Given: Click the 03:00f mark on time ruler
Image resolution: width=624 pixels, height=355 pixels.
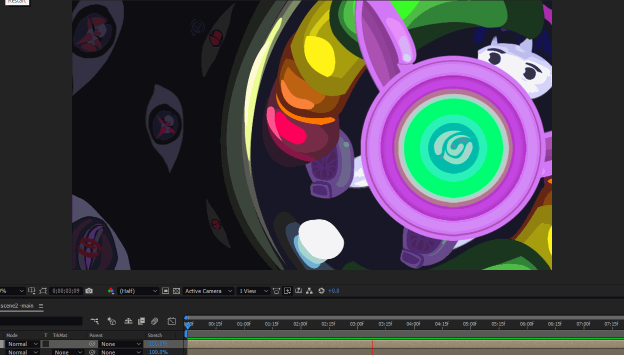Looking at the screenshot, I should [356, 324].
